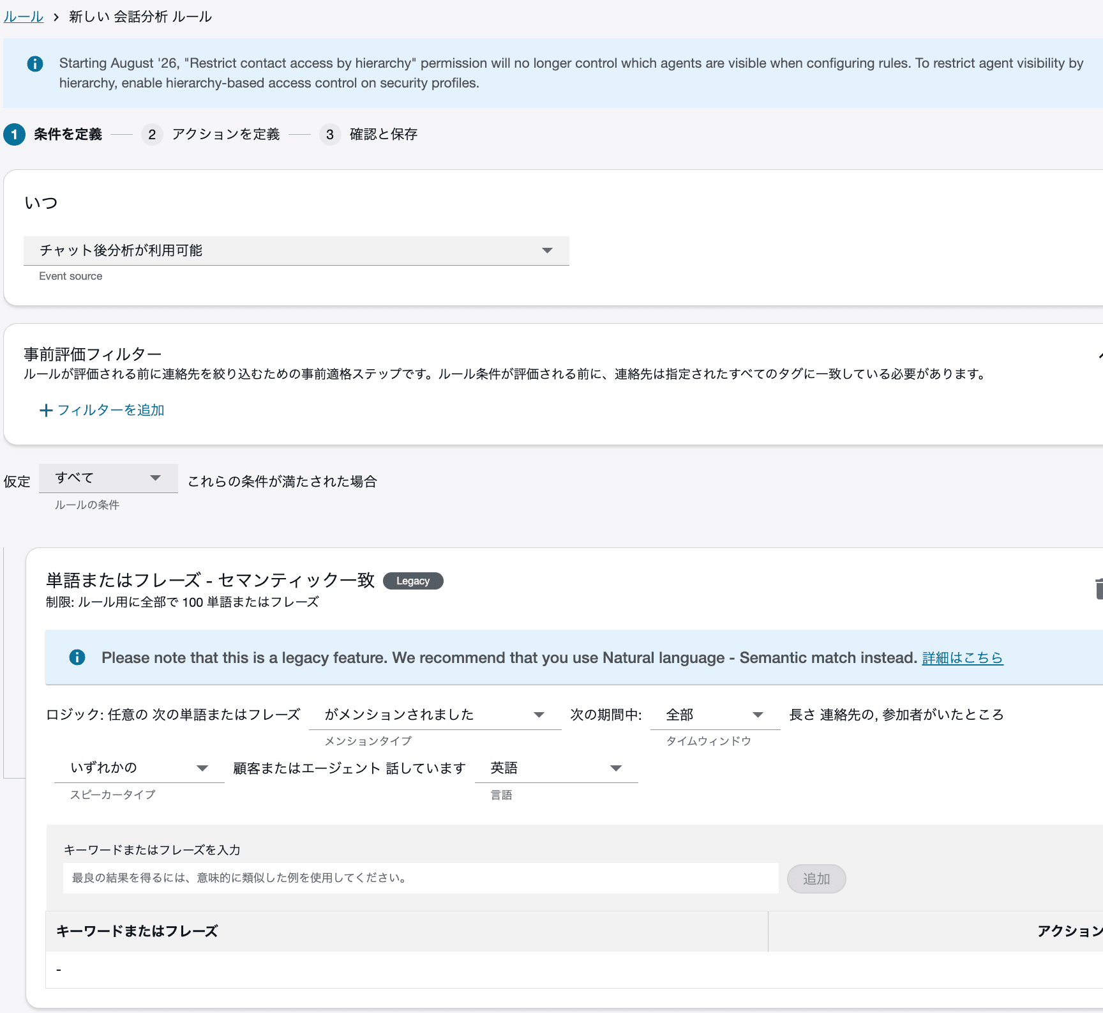This screenshot has width=1103, height=1013.
Task: Select step 1 条件を定義
Action: [x=53, y=134]
